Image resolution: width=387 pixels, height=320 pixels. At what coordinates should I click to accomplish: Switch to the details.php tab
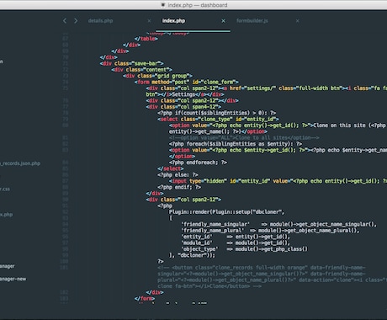100,21
